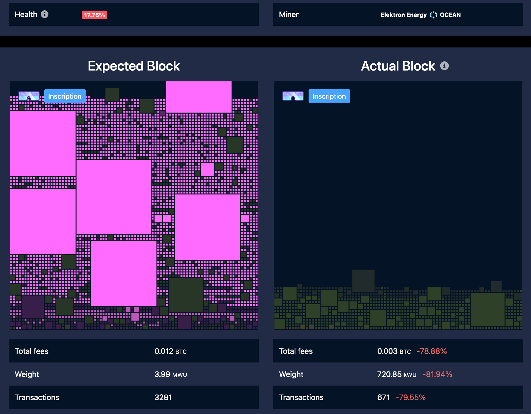This screenshot has width=531, height=414.
Task: Open the Elektron Energy miner link
Action: point(403,15)
